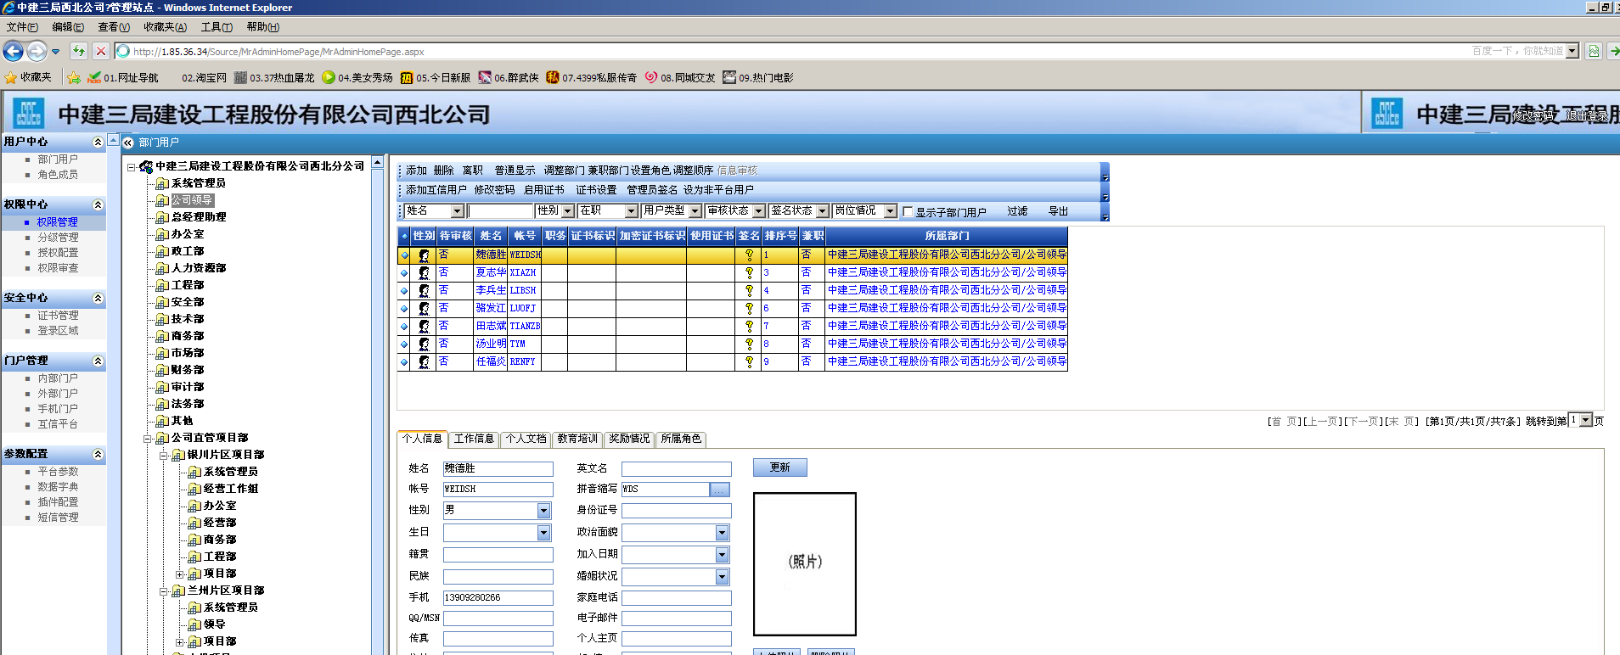Open the 权限管理 sidebar link
The image size is (1620, 655).
coord(58,222)
